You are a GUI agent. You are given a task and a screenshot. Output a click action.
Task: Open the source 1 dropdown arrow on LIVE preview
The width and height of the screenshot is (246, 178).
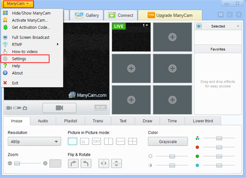[x=147, y=25]
